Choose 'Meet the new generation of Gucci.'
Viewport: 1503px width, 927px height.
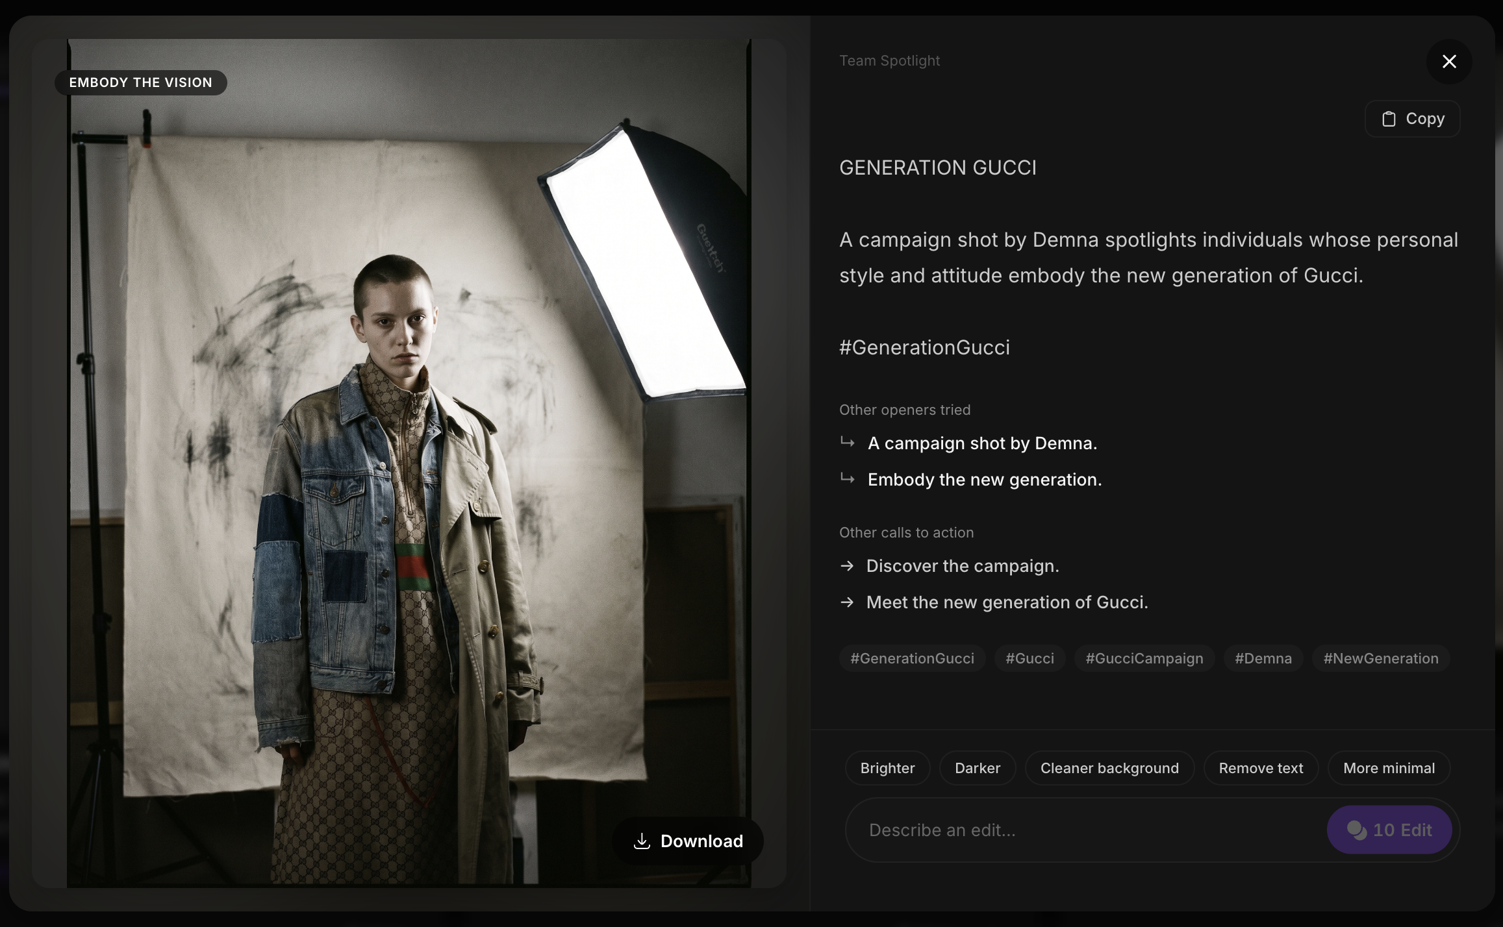pos(1007,602)
